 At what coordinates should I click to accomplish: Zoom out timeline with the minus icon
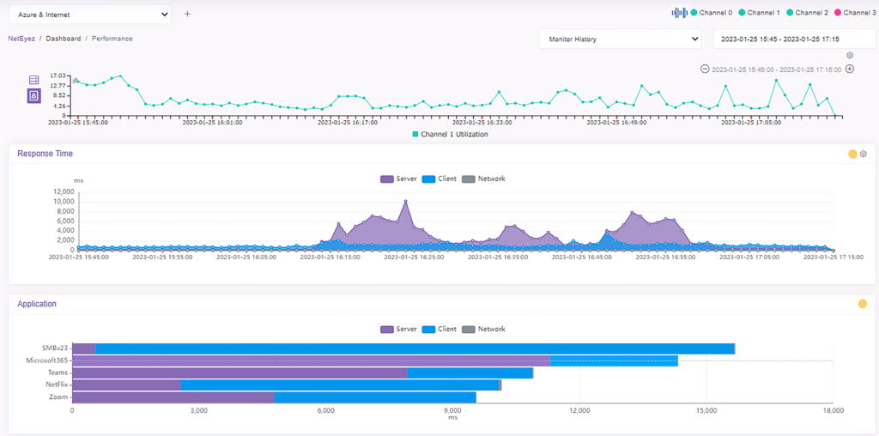(x=705, y=69)
